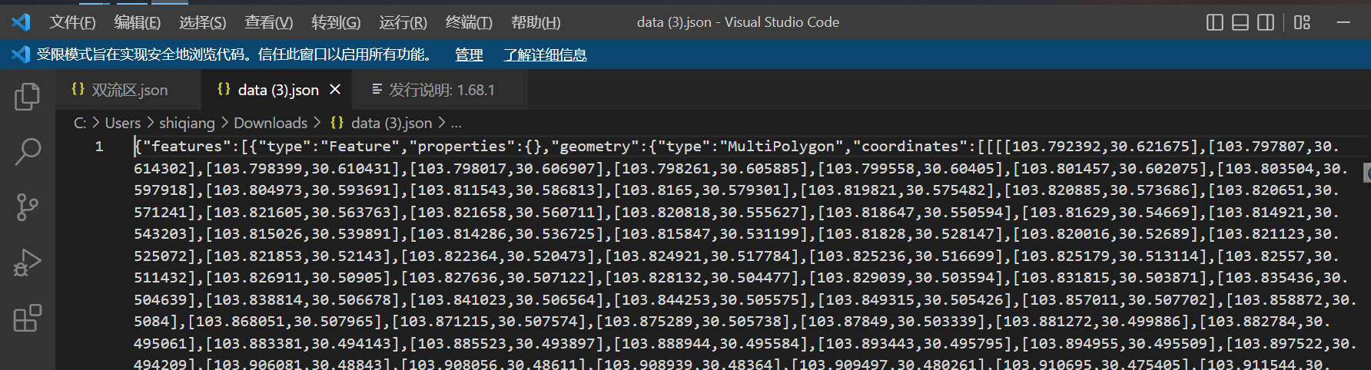
Task: Open the Search view icon
Action: pos(27,152)
